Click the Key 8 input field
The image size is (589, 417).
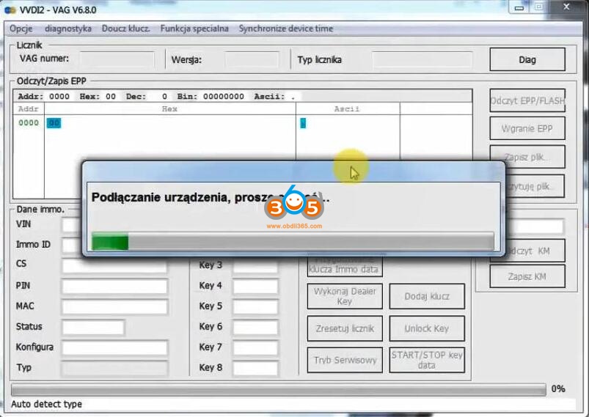255,368
